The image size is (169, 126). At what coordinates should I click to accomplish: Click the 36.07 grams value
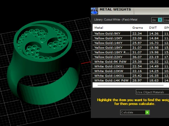pyautogui.click(x=137, y=57)
